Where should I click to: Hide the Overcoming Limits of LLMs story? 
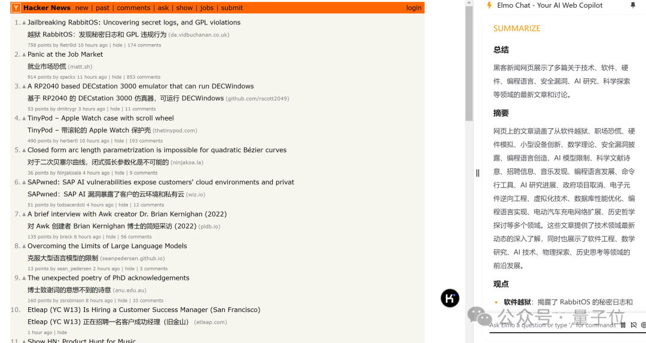[130, 268]
